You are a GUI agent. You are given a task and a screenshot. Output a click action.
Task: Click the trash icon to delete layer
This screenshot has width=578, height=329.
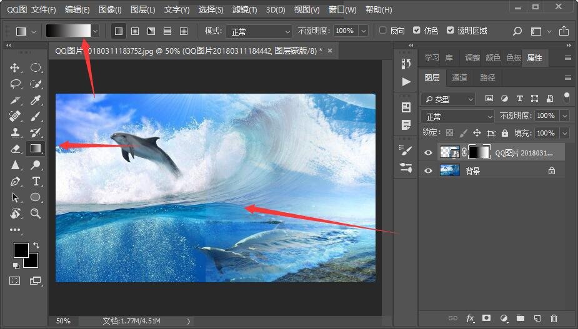pyautogui.click(x=554, y=318)
